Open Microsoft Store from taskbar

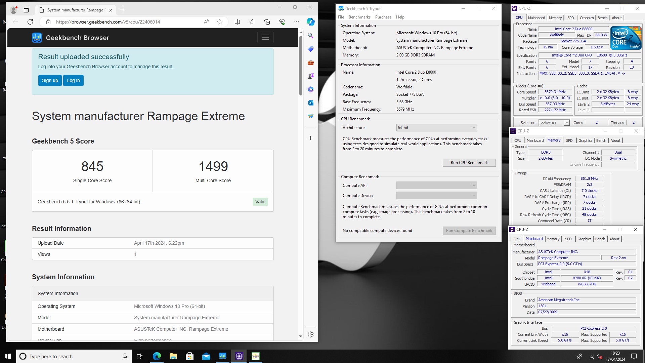pos(189,356)
